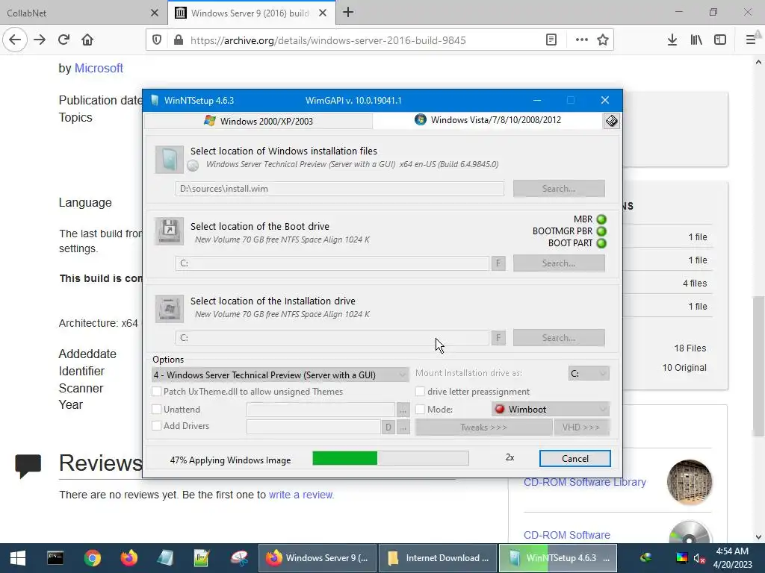The width and height of the screenshot is (765, 573).
Task: Click the MBR green status indicator
Action: (601, 219)
